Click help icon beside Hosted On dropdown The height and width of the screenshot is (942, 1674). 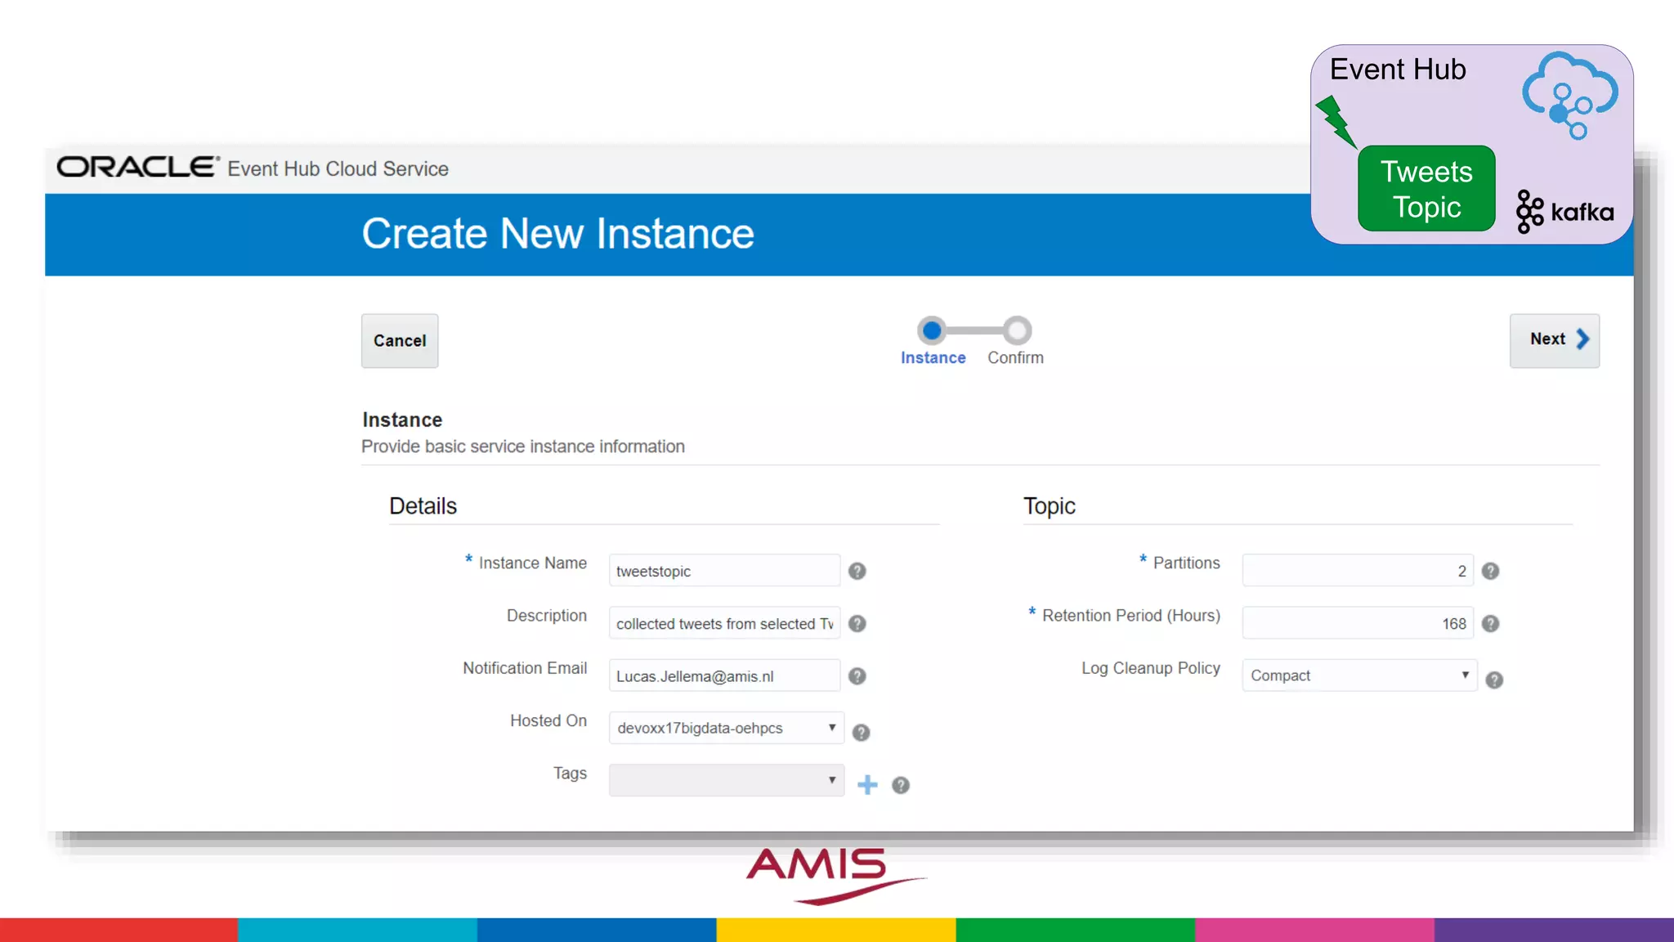[x=861, y=732]
